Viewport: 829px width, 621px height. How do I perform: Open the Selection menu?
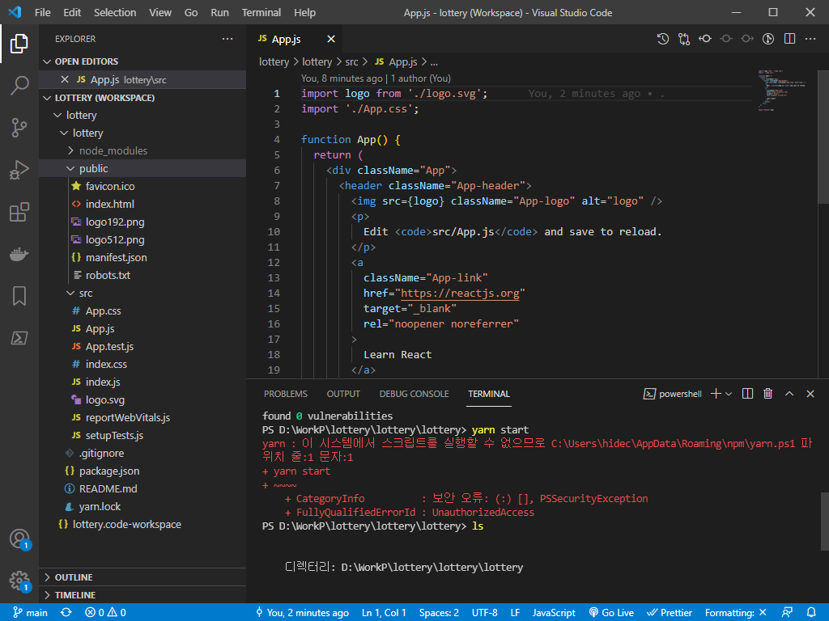coord(115,12)
